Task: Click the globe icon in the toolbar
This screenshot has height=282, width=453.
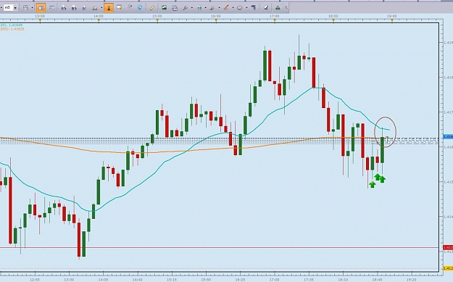Action: tap(140, 8)
